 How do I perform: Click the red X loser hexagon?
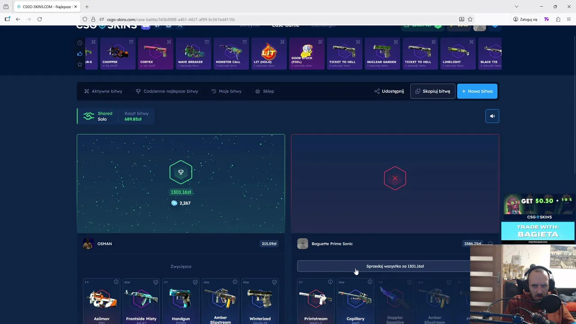[x=395, y=178]
